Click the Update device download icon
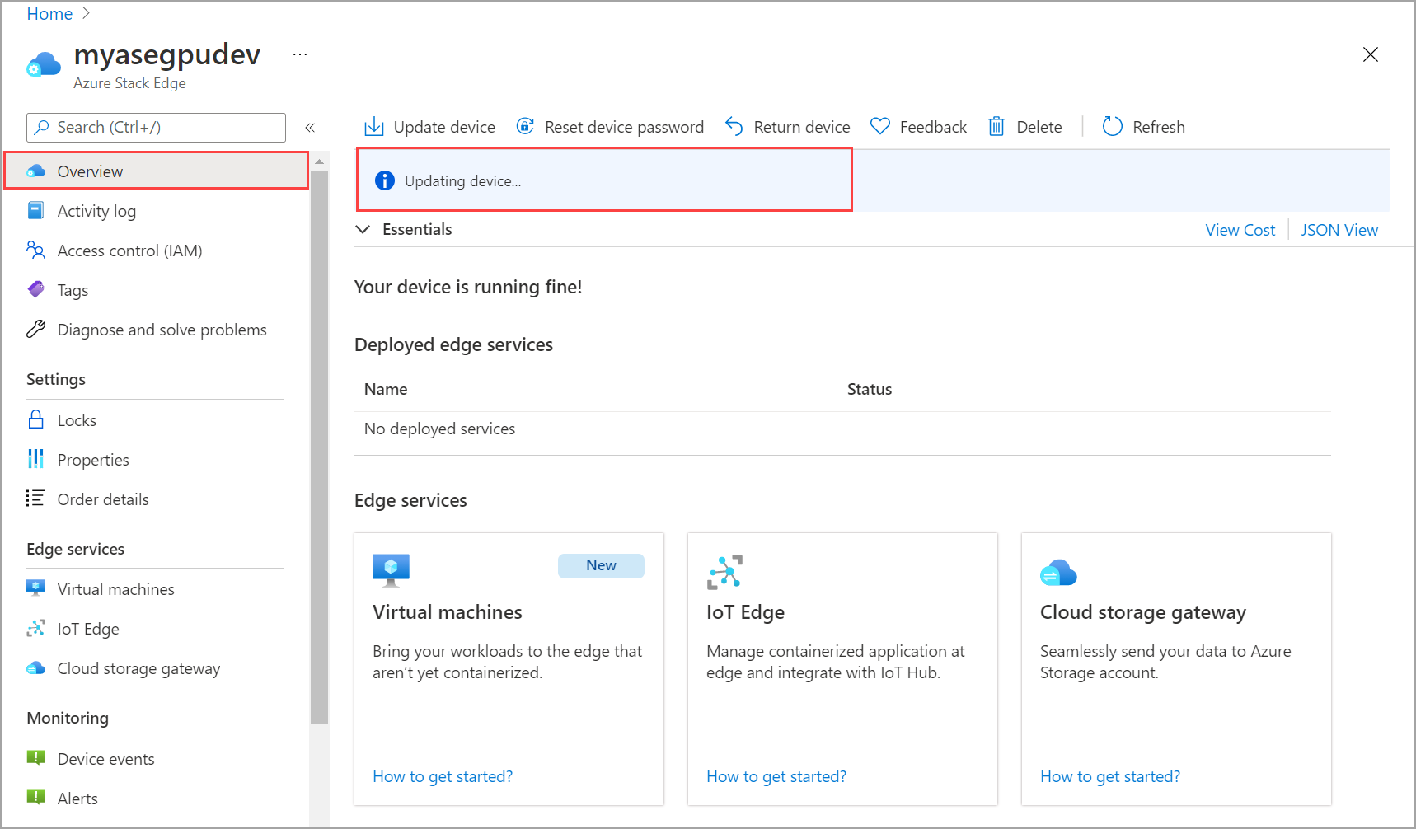 pyautogui.click(x=374, y=126)
